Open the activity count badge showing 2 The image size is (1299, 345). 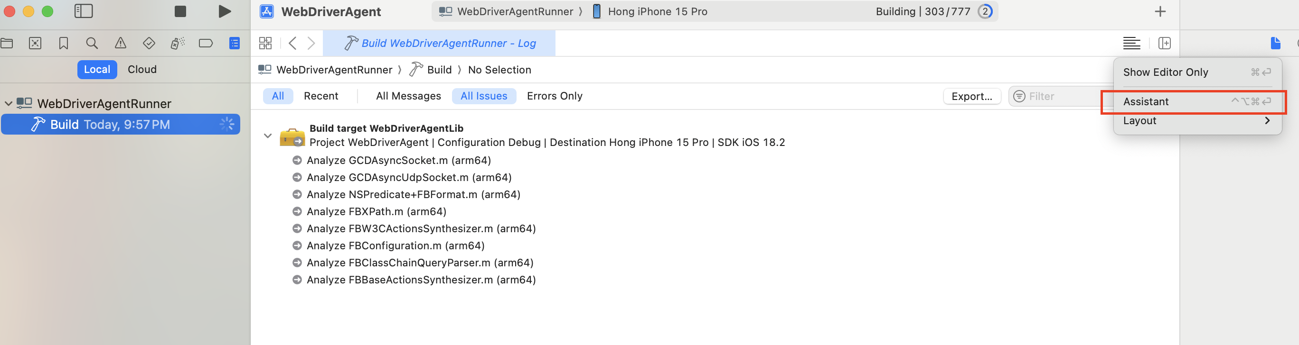point(985,11)
